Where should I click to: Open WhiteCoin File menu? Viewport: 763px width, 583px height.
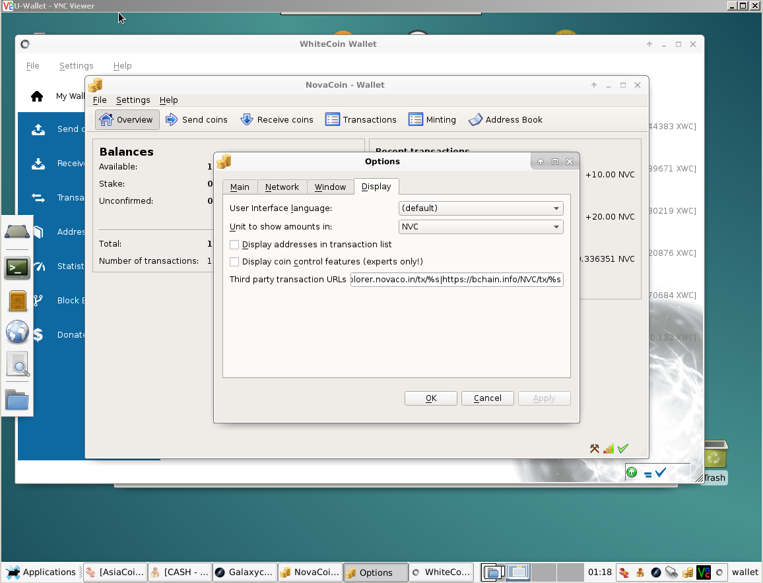32,66
